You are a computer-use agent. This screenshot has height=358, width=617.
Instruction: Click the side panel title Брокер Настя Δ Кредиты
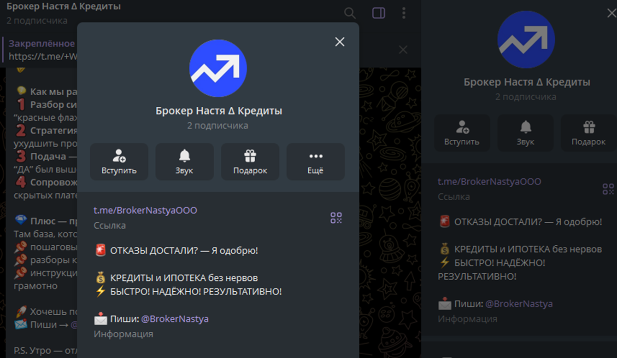pyautogui.click(x=527, y=82)
